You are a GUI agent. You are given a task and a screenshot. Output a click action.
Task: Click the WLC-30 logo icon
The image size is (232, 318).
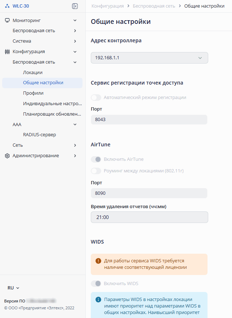click(x=7, y=6)
